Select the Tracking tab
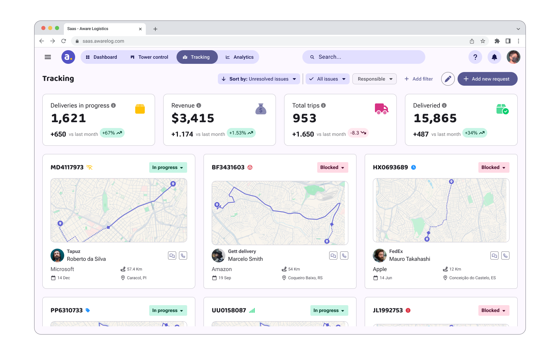Viewport: 560px width, 355px height. (x=197, y=57)
